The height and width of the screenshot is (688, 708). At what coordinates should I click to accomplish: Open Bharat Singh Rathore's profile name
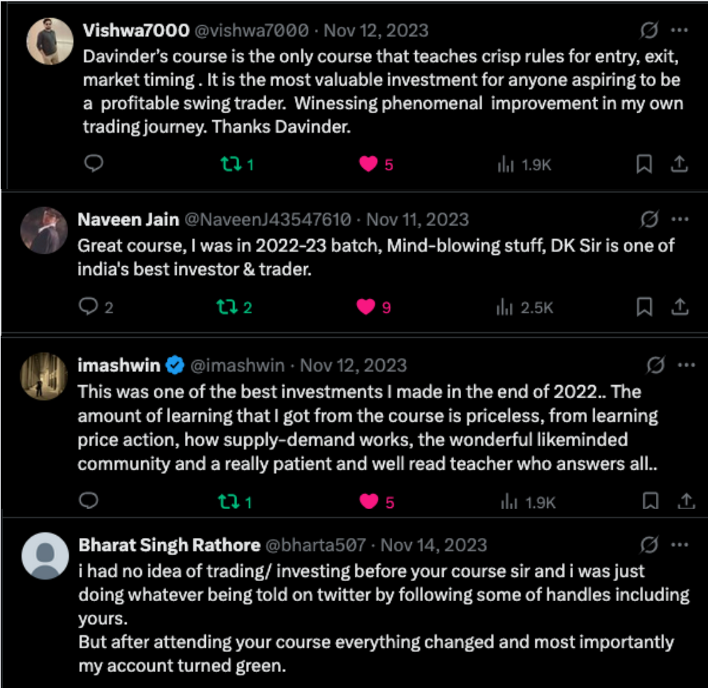tap(170, 545)
